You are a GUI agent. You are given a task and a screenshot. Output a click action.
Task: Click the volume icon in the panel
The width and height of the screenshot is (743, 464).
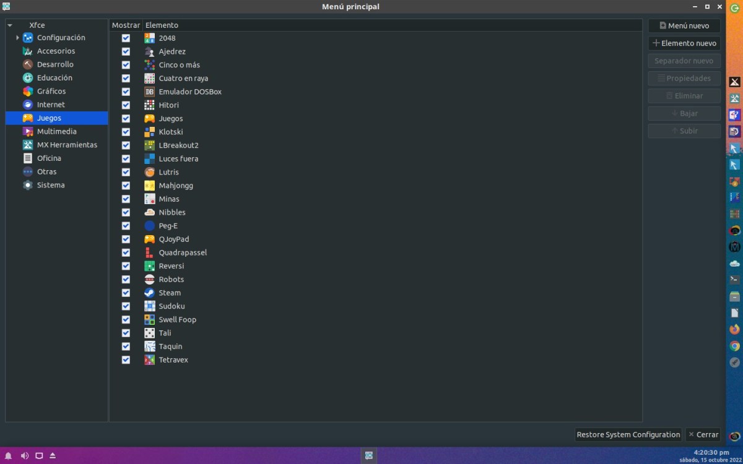point(25,456)
